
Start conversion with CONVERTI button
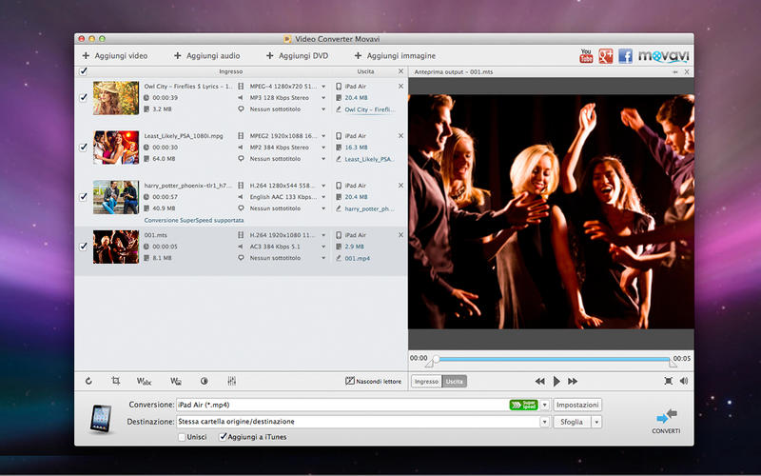click(x=667, y=421)
